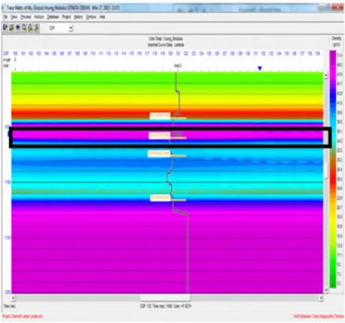Viewport: 345px width, 323px height.
Task: Click the right arrow of the horizontal scrollbar
Action: pos(321,298)
